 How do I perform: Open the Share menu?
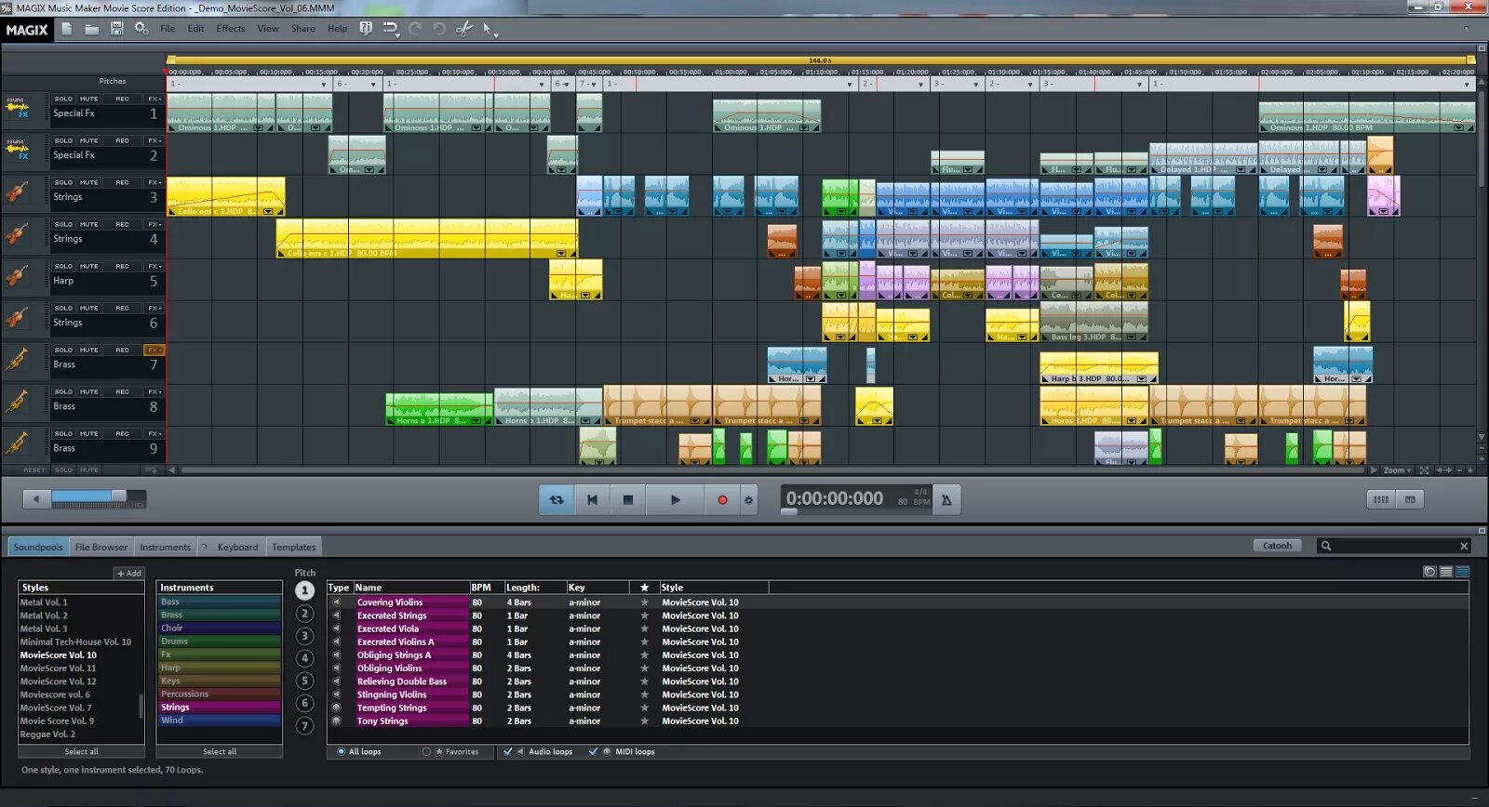tap(302, 29)
